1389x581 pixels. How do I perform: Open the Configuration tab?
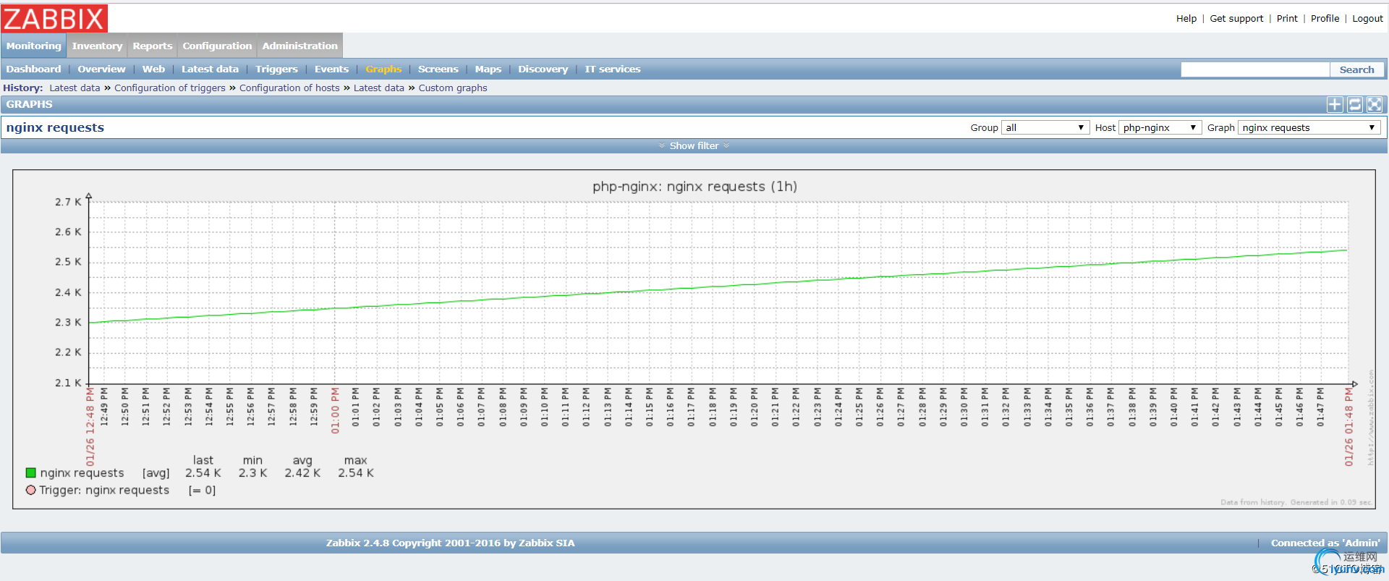(217, 46)
